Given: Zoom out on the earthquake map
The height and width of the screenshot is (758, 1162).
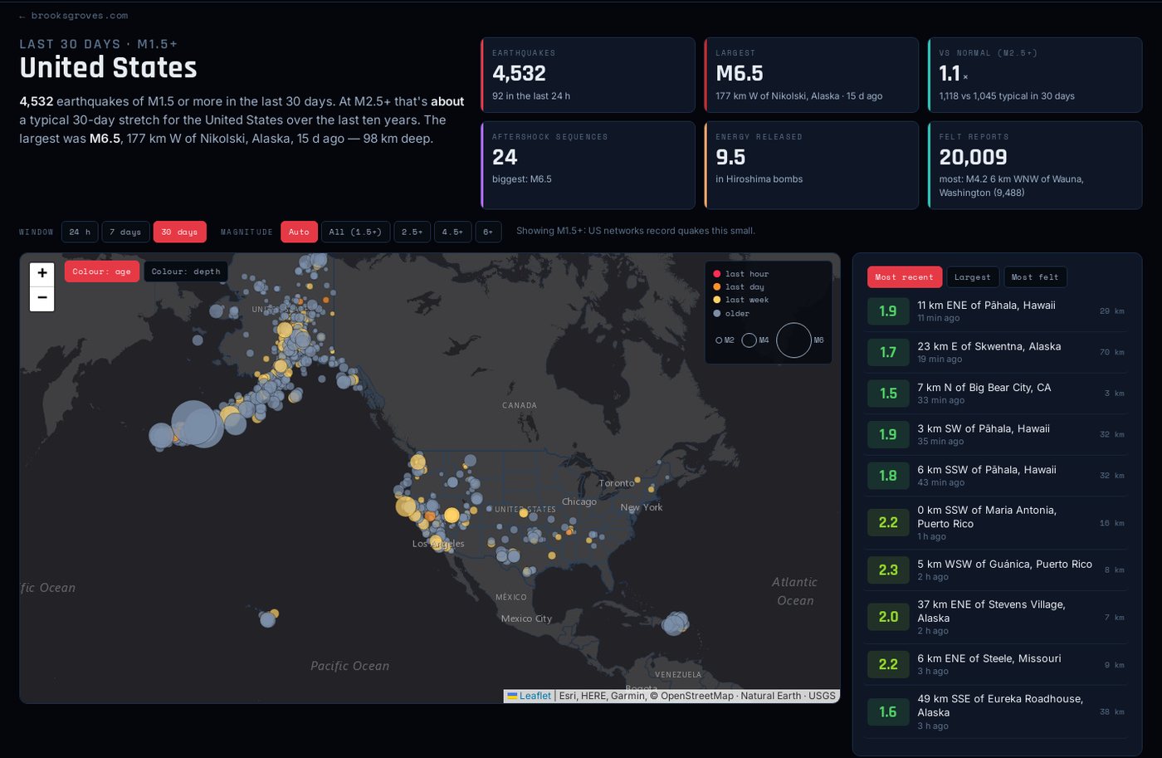Looking at the screenshot, I should pyautogui.click(x=42, y=298).
